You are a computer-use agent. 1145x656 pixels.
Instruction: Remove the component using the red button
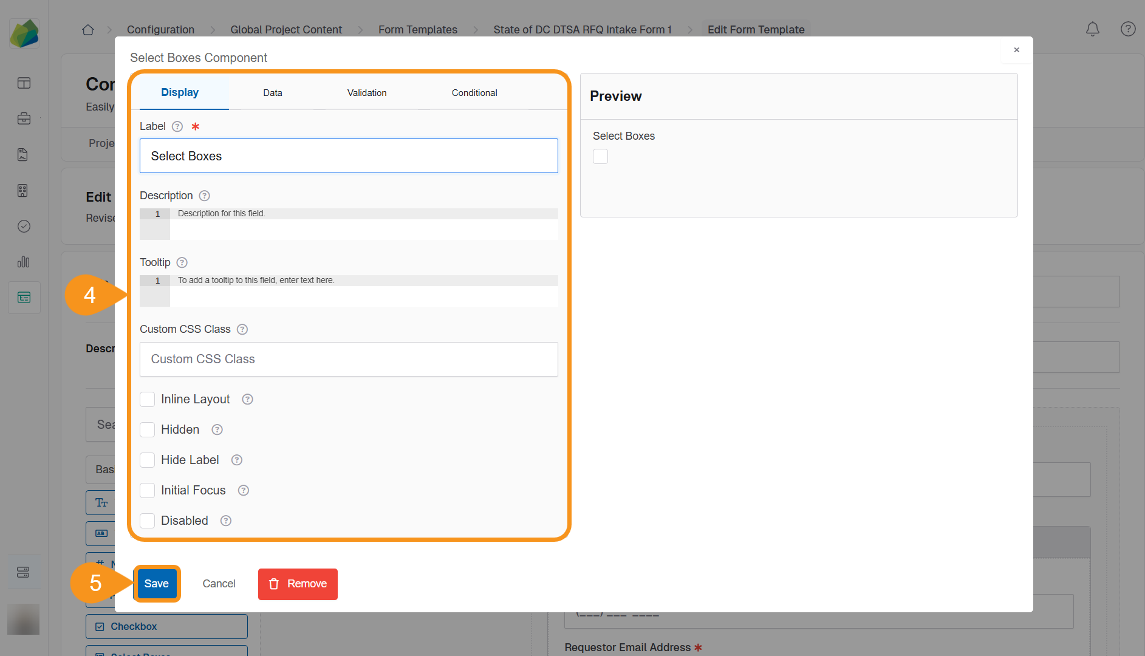298,584
